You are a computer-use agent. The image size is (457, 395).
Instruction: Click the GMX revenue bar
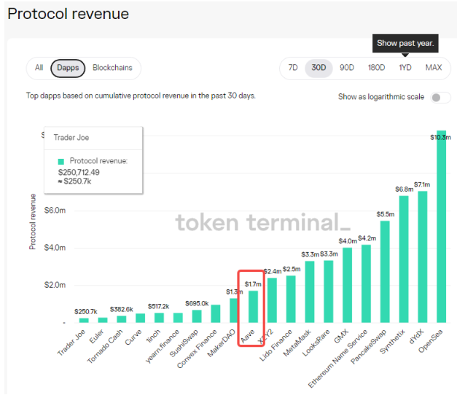pyautogui.click(x=347, y=285)
